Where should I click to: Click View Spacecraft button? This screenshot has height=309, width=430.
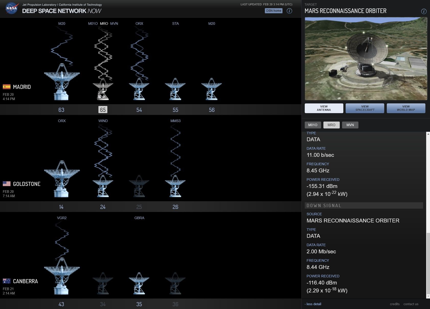coord(365,108)
